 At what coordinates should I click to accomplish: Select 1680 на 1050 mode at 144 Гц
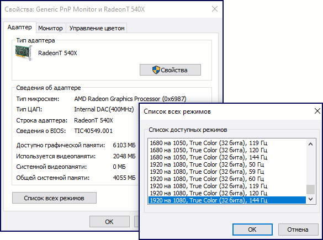(226, 157)
